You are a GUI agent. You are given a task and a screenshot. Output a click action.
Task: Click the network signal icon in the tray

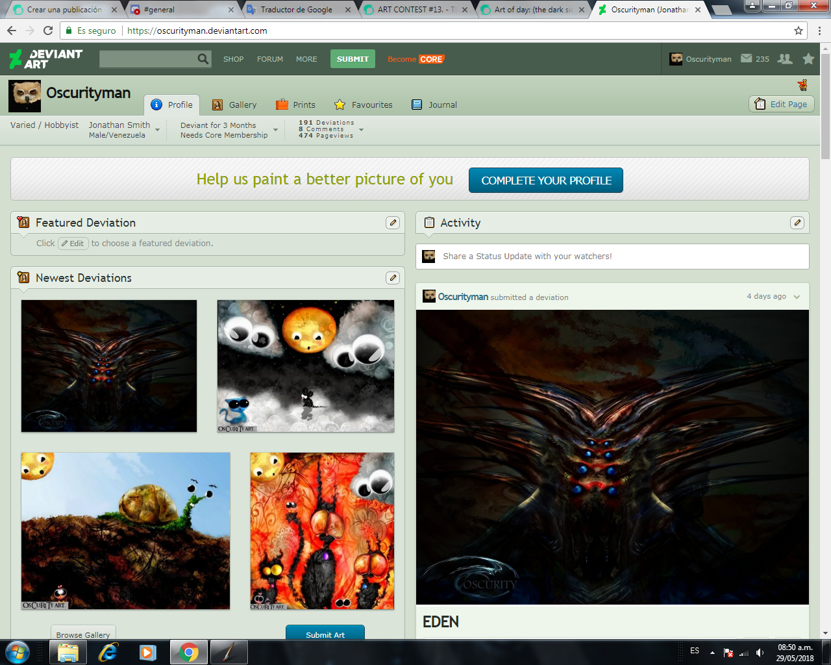tap(744, 653)
